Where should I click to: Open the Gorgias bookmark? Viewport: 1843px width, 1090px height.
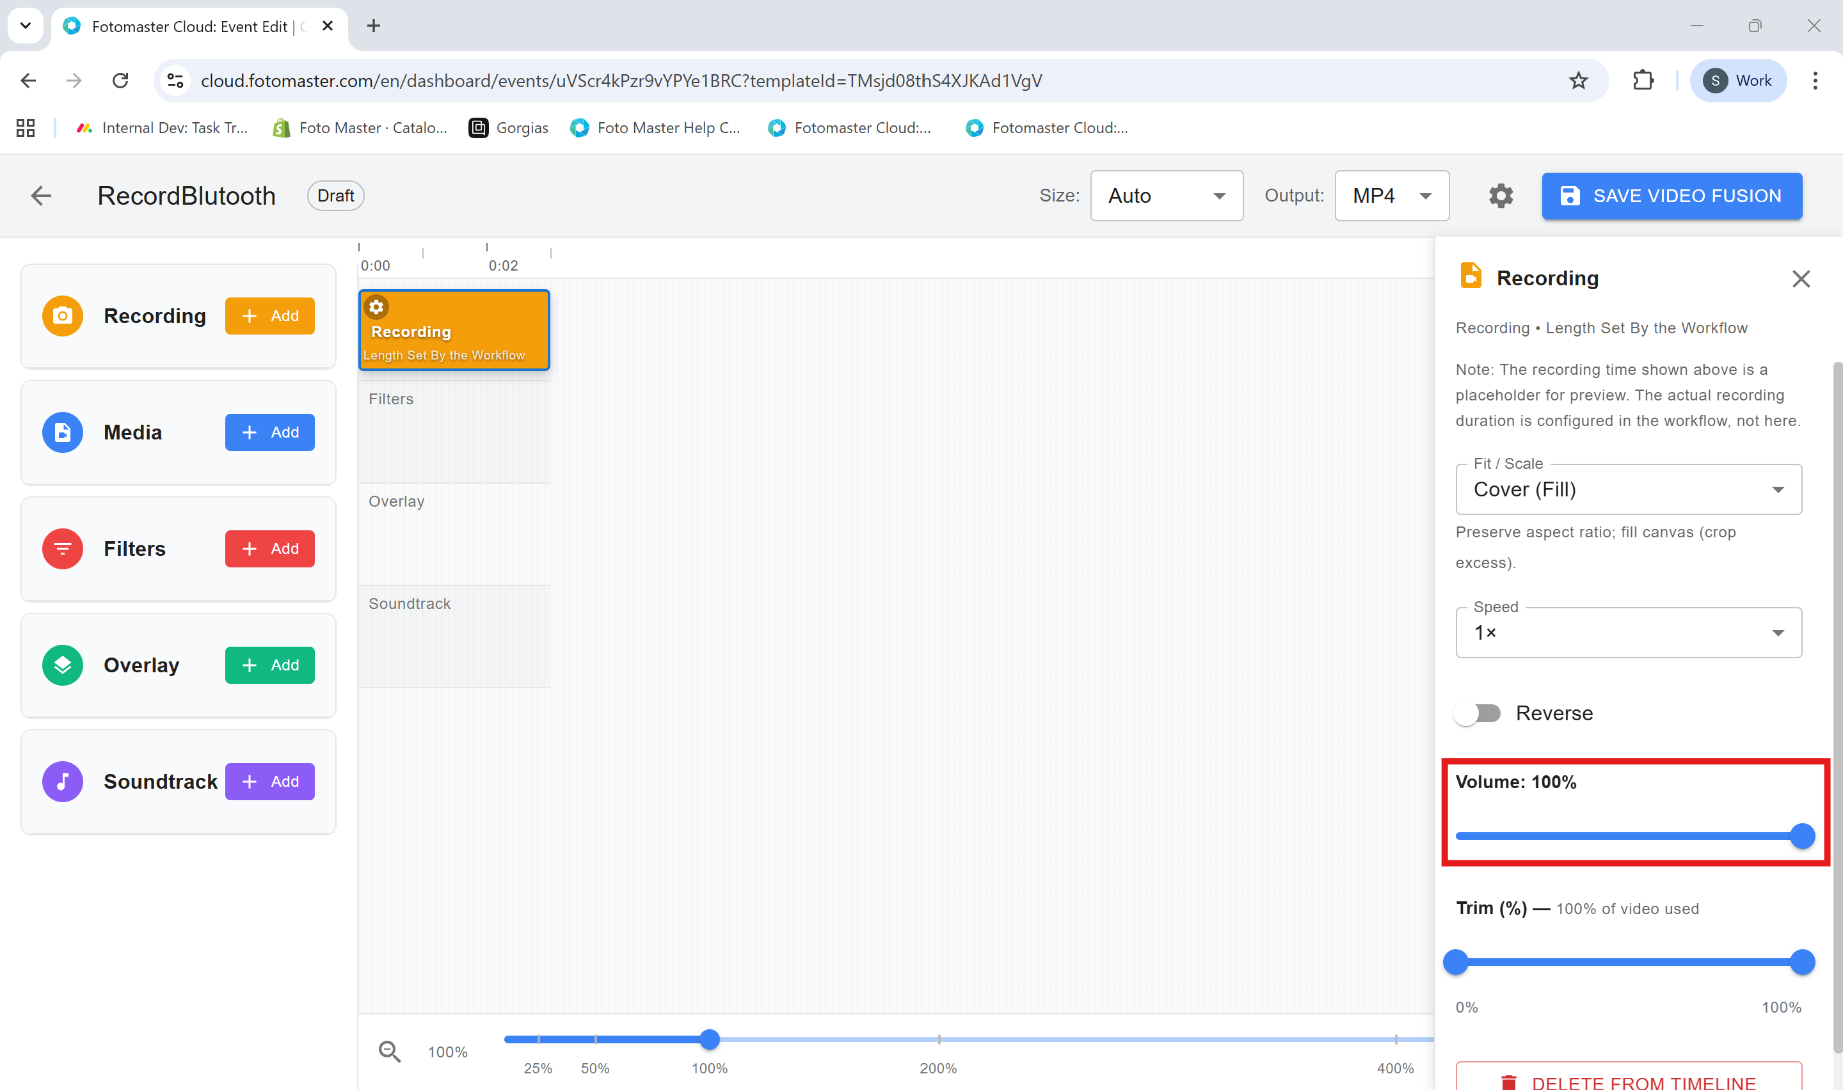[509, 128]
